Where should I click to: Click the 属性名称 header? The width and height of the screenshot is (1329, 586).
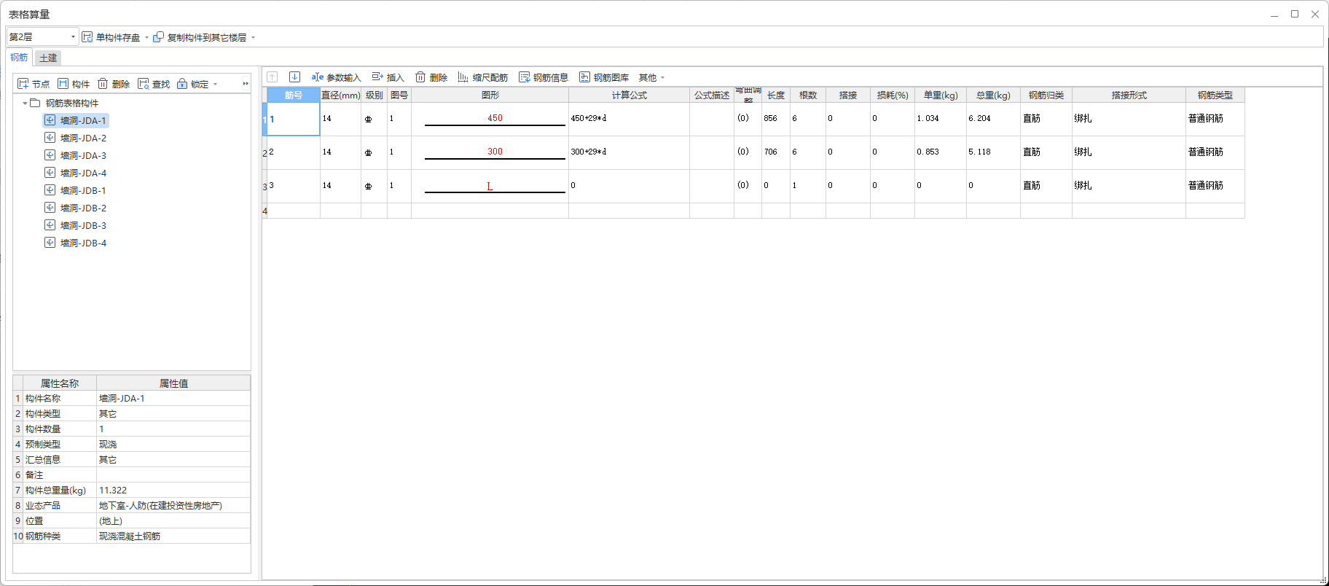[x=60, y=383]
